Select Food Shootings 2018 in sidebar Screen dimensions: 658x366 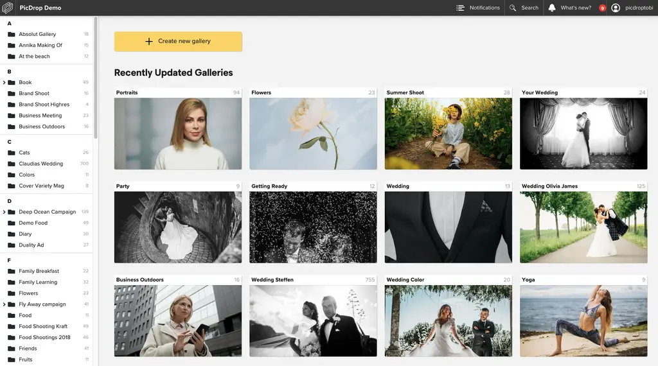[44, 338]
